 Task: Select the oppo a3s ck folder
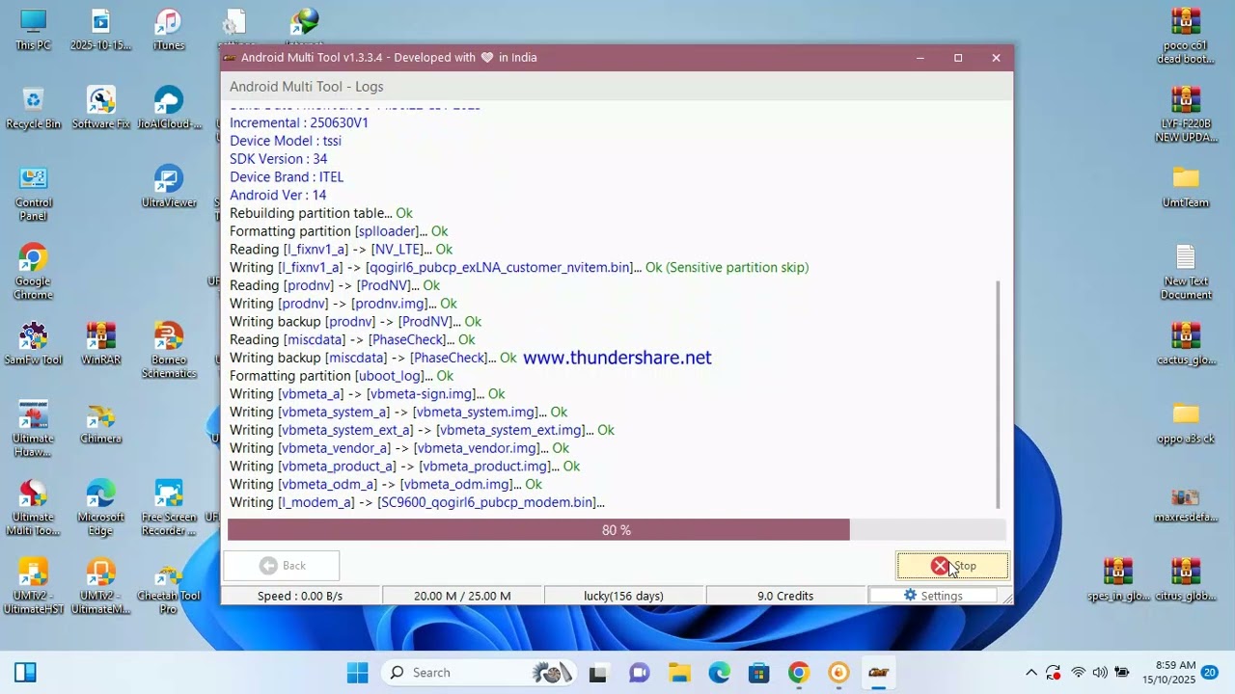point(1186,422)
